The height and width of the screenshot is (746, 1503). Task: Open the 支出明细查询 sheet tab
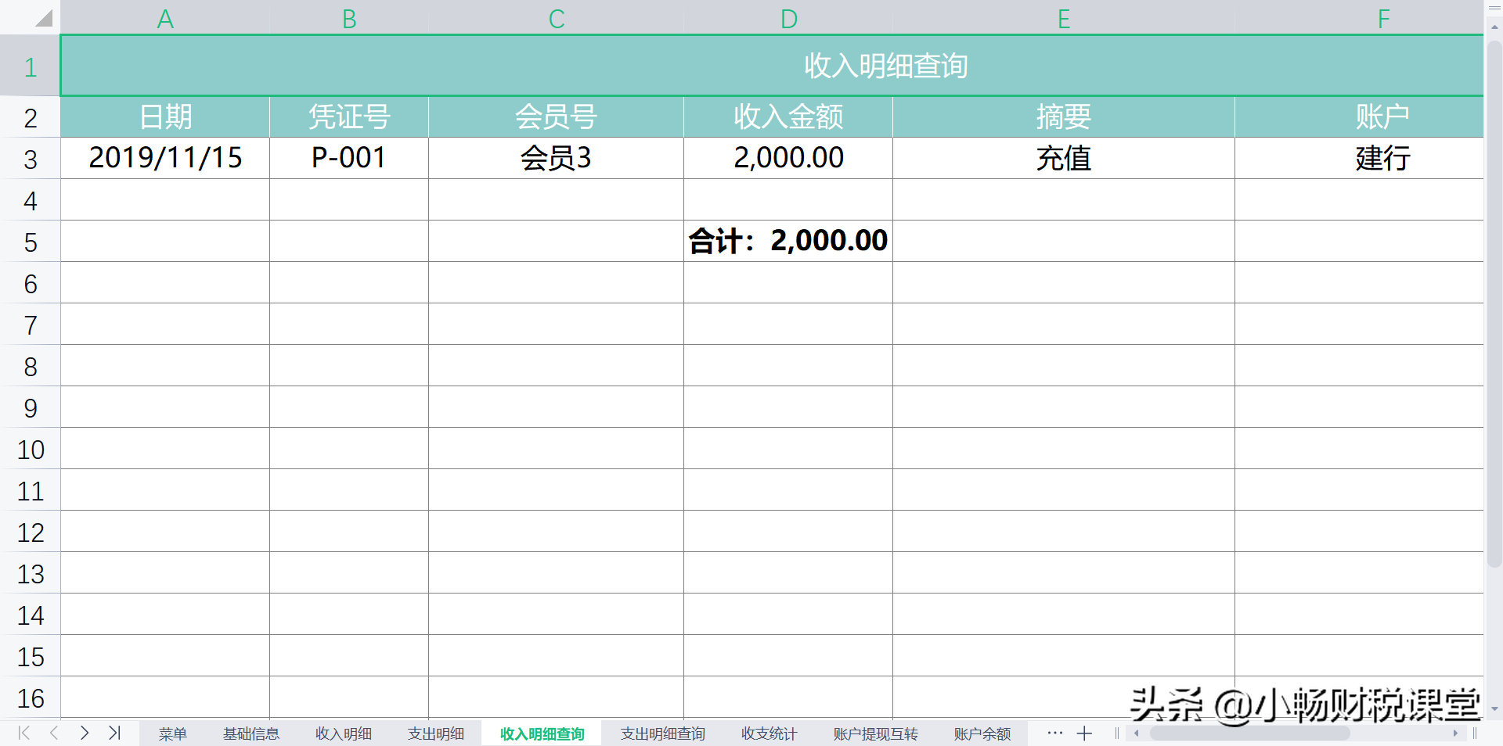pyautogui.click(x=661, y=733)
